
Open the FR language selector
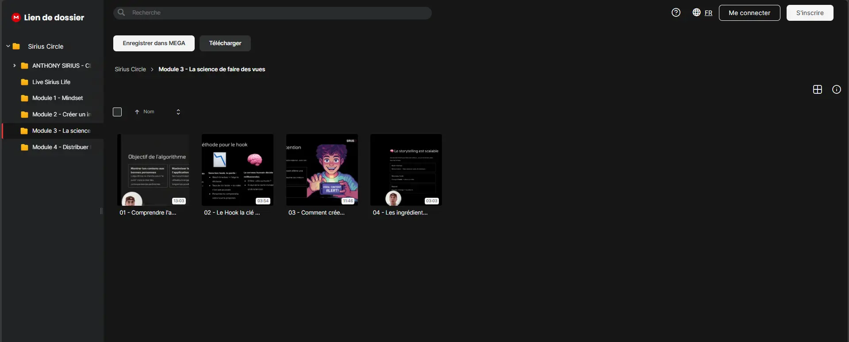click(708, 13)
